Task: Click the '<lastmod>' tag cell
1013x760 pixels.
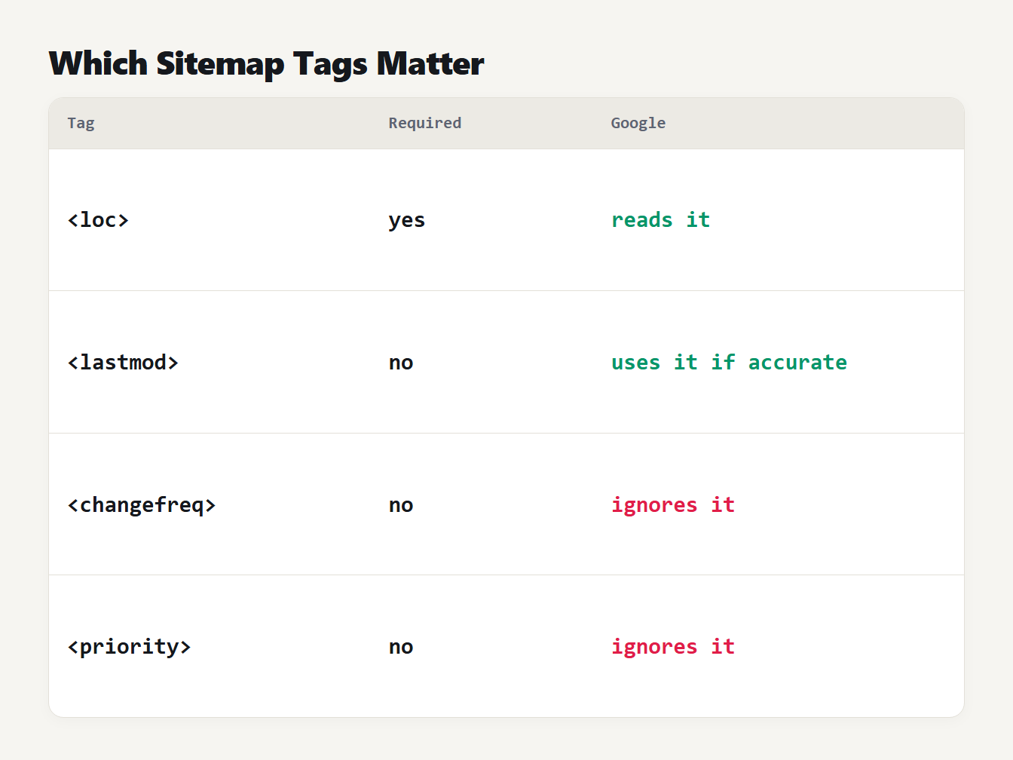Action: coord(123,362)
